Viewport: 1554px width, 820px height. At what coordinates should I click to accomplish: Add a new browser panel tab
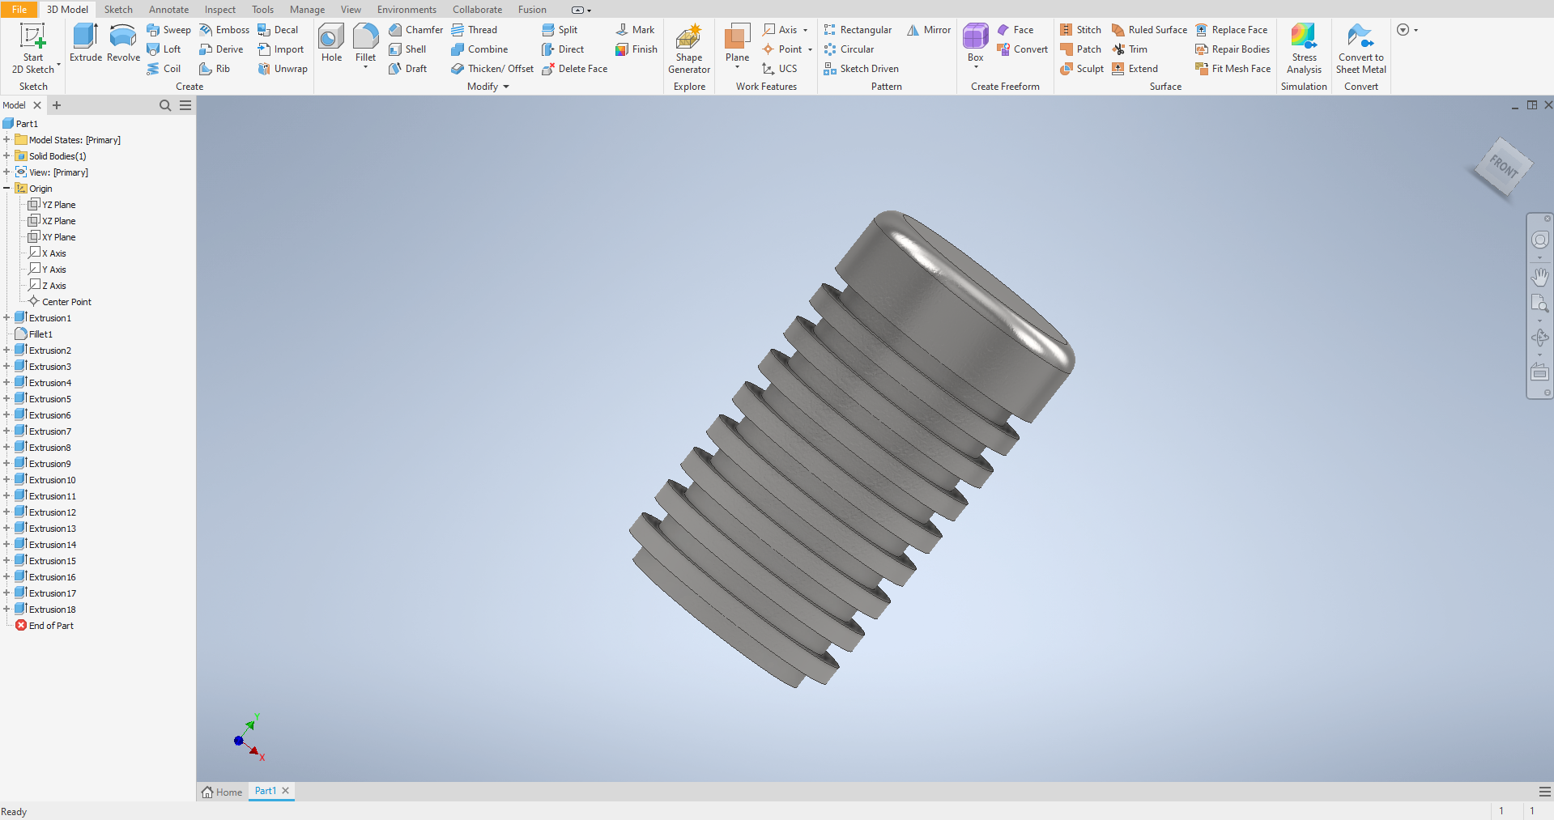[x=57, y=105]
